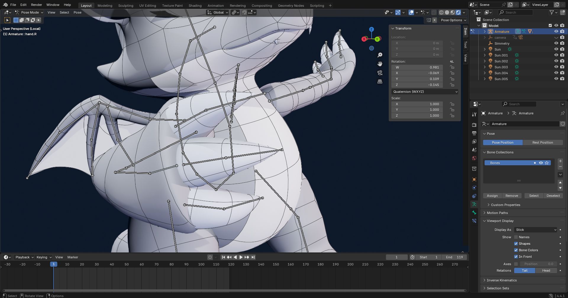The width and height of the screenshot is (568, 298).
Task: Open Global transform orientation dropdown
Action: click(x=218, y=12)
